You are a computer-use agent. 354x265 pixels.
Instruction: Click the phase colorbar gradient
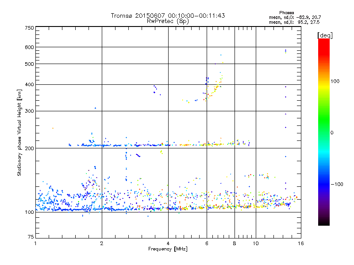324,132
